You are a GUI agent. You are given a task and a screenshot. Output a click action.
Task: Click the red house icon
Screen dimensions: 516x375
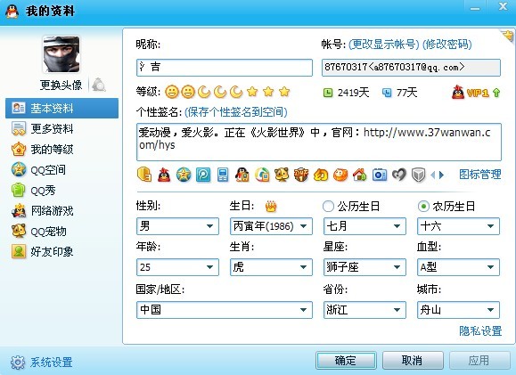360,175
